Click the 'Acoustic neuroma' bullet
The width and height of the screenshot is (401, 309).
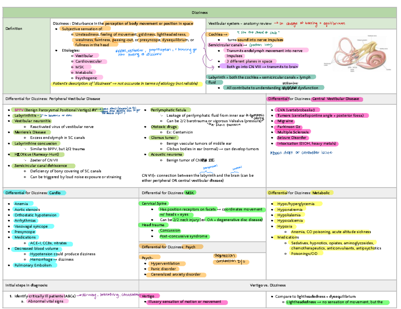click(x=166, y=155)
